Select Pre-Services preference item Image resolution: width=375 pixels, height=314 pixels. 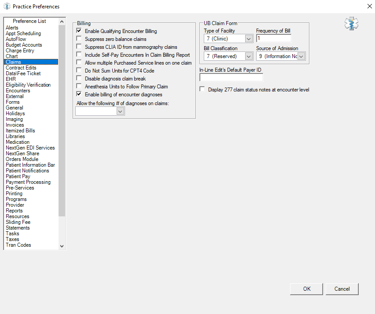pyautogui.click(x=20, y=188)
